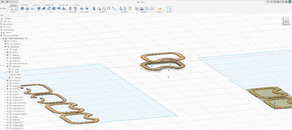Open the Machine Library icon in MANAGE

[x=142, y=9]
